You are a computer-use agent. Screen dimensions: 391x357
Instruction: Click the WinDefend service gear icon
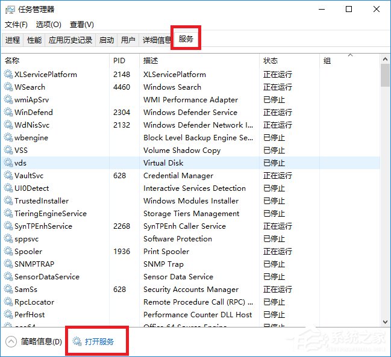pyautogui.click(x=8, y=113)
